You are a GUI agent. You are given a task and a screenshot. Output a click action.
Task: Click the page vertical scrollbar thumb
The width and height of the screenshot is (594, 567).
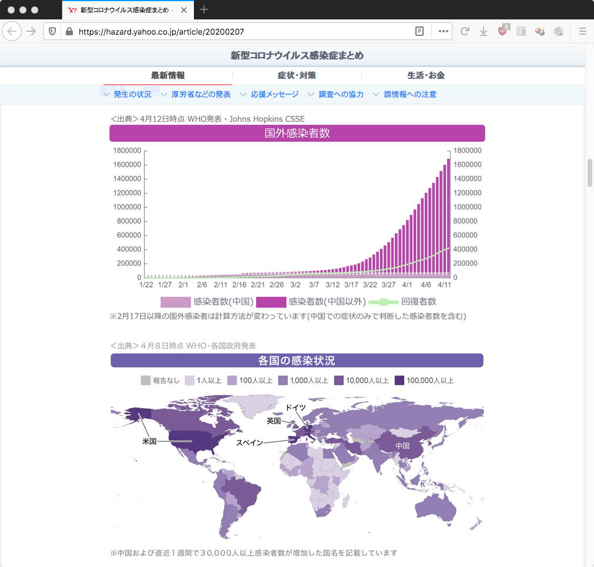tap(589, 172)
